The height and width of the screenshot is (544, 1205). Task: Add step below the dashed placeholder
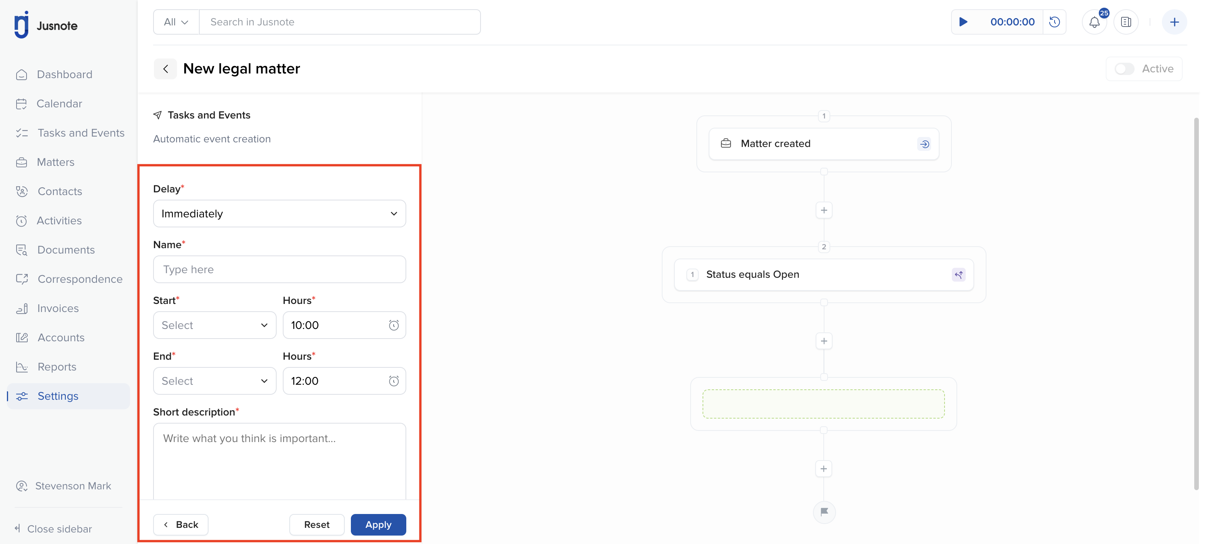pyautogui.click(x=824, y=469)
